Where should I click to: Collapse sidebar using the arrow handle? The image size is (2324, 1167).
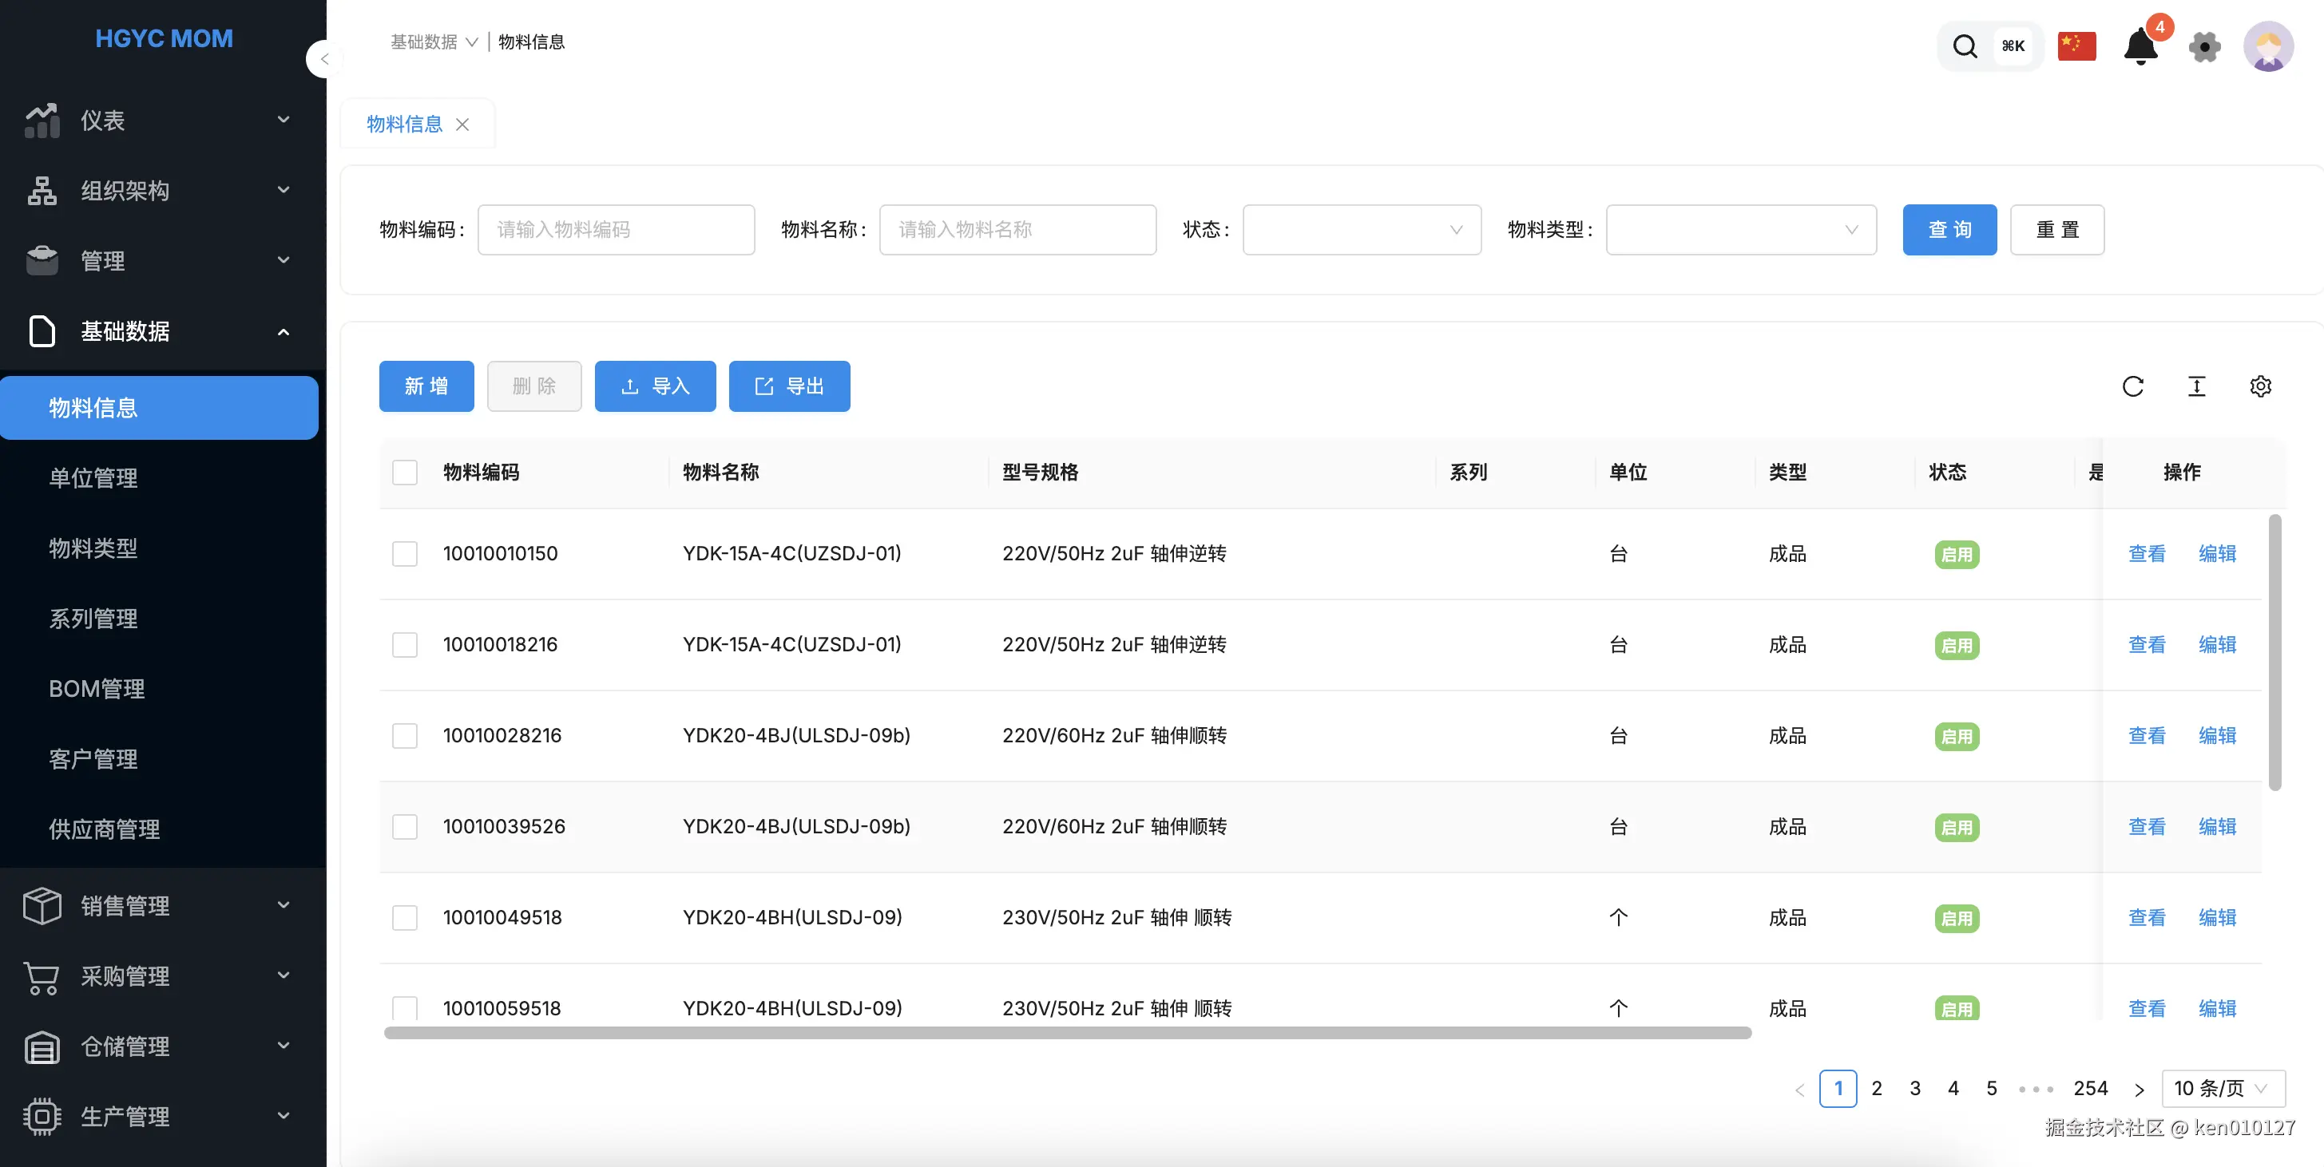[324, 60]
